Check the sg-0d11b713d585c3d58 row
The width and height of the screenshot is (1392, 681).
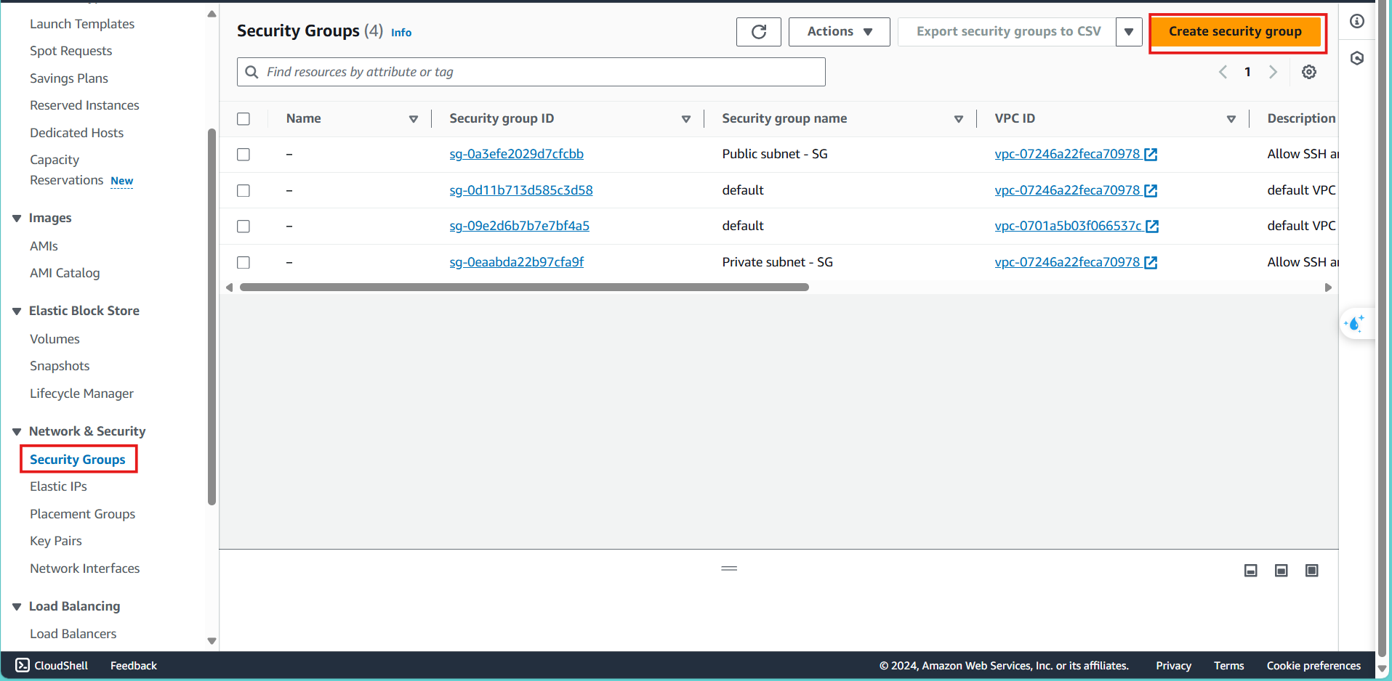click(244, 190)
